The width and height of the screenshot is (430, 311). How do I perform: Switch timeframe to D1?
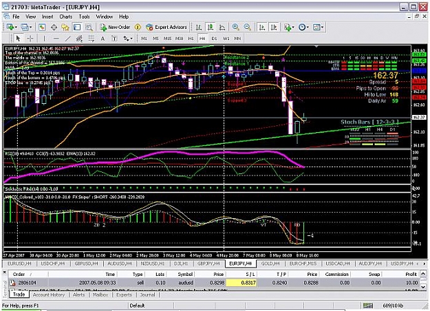214,39
